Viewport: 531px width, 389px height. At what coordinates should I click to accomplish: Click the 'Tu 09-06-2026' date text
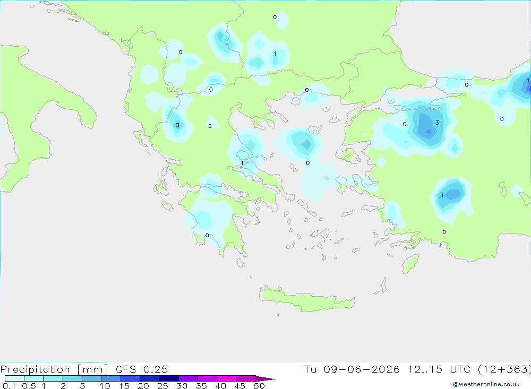click(352, 369)
